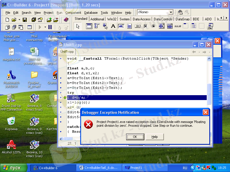Click the Save current desktop icon
Viewport: 230px width, 172px height.
180,12
